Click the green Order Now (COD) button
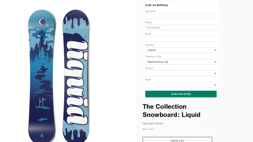The height and width of the screenshot is (142, 253). click(x=181, y=94)
